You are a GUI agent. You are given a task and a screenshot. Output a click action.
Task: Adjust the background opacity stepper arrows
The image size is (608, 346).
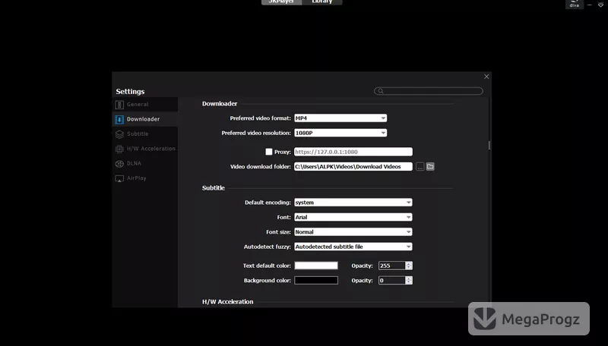409,280
